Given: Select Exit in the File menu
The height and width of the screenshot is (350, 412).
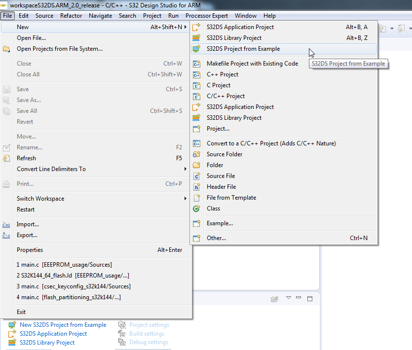Looking at the screenshot, I should click(x=96, y=312).
